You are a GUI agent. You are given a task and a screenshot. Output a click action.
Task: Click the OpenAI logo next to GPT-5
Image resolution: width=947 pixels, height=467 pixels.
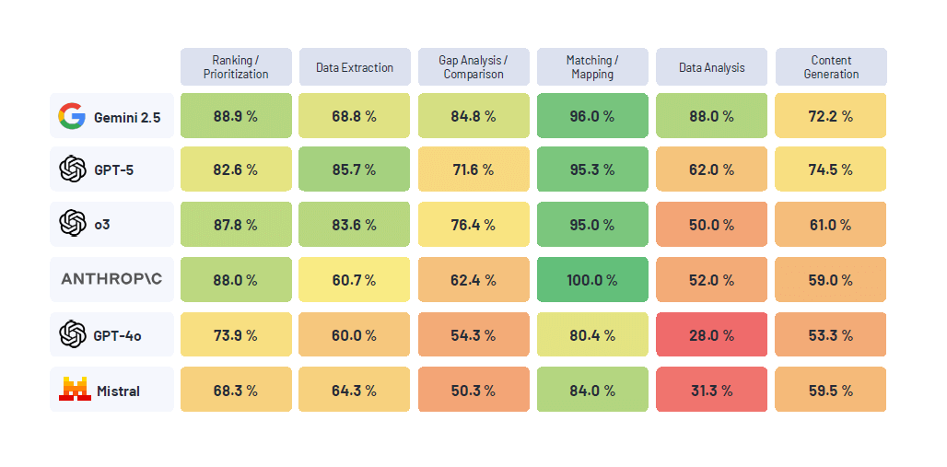pyautogui.click(x=72, y=169)
